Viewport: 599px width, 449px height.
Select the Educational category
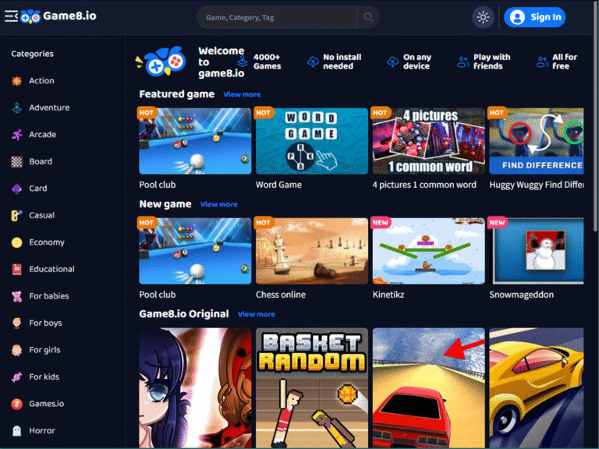coord(51,269)
